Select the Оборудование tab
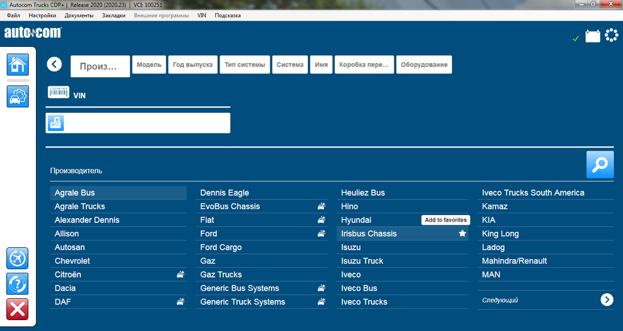 click(x=424, y=64)
